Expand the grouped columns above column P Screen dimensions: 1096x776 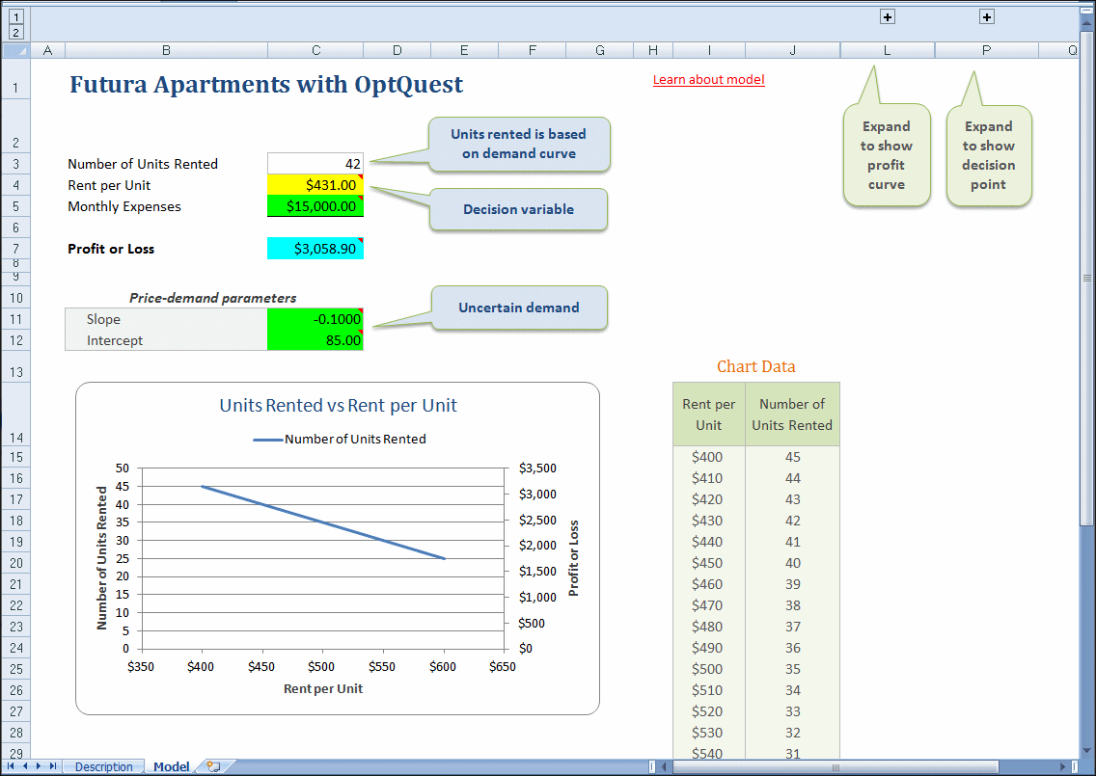(987, 16)
